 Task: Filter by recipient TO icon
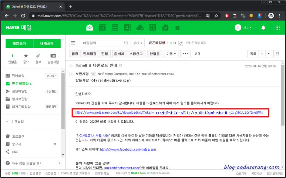(53, 59)
